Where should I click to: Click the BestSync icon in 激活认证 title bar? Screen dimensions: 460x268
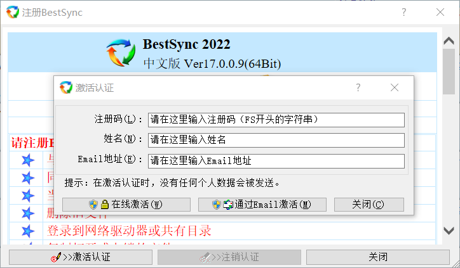point(65,87)
